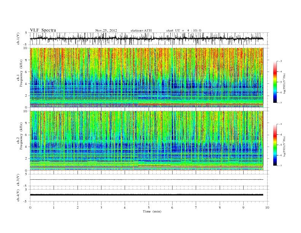The width and height of the screenshot is (301, 233).
Task: Click time axis tick label "7"
Action: [196, 207]
